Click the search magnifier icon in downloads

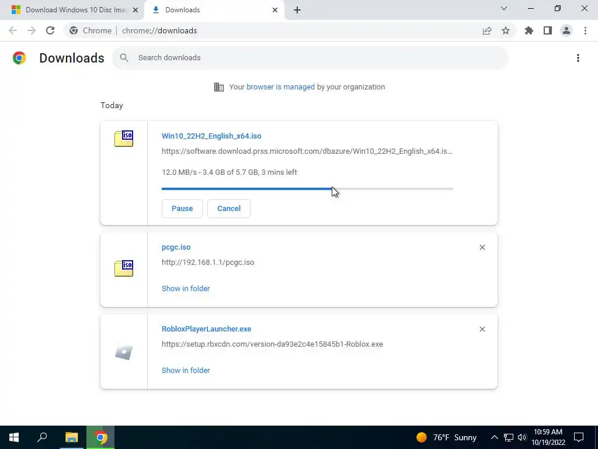(x=124, y=58)
